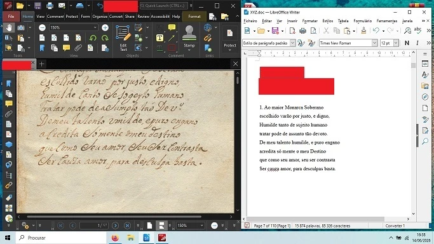Open Ficheiro menu in Writer

[250, 21]
